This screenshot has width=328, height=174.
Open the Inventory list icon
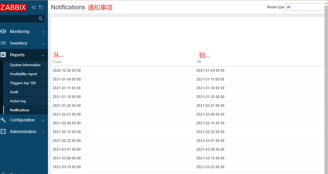(3, 43)
